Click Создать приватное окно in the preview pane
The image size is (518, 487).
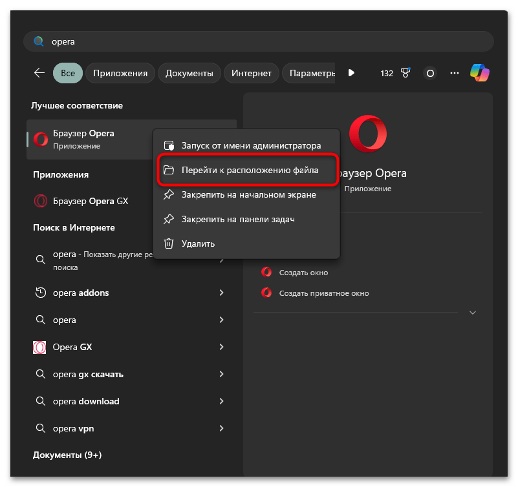(x=324, y=293)
